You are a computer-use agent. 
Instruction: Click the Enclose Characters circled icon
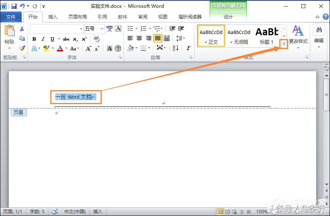(118, 48)
